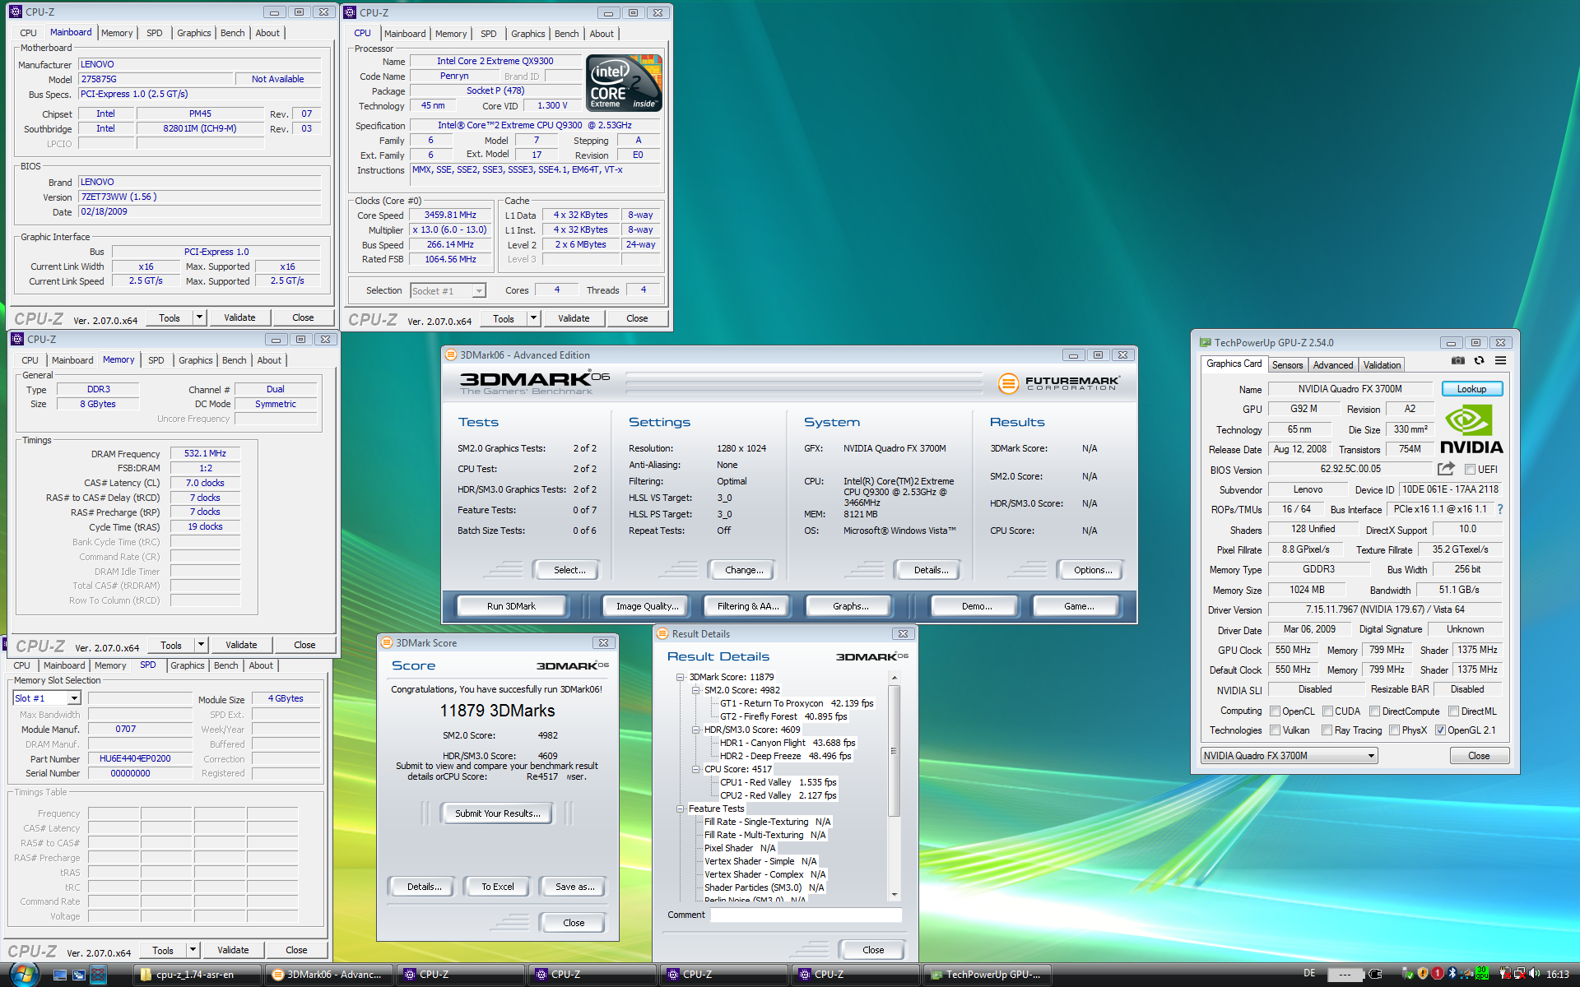Click Validate in the CPU-Z CPU window
Screen dimensions: 1580x987
574,318
